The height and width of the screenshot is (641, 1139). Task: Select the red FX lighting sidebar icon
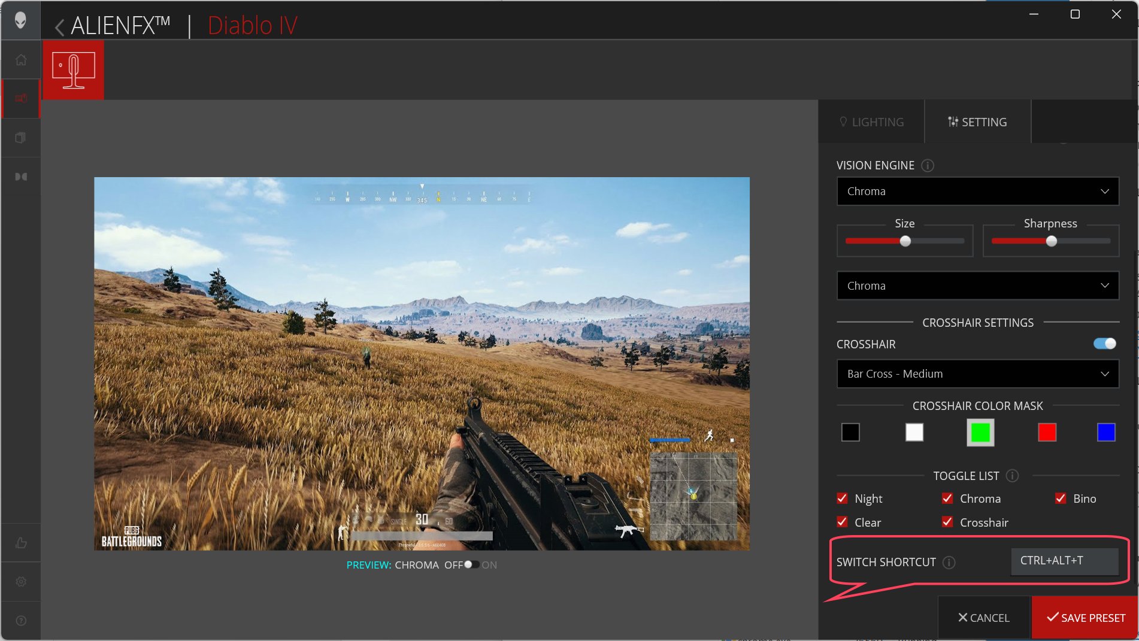(21, 98)
